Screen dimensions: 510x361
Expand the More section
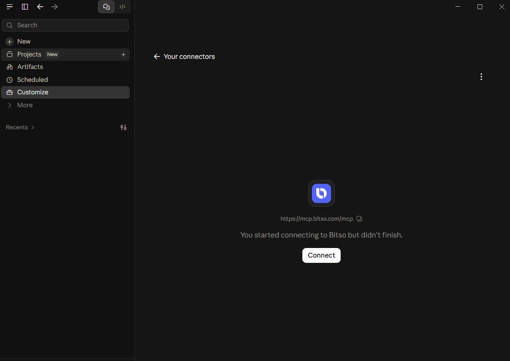coord(66,105)
